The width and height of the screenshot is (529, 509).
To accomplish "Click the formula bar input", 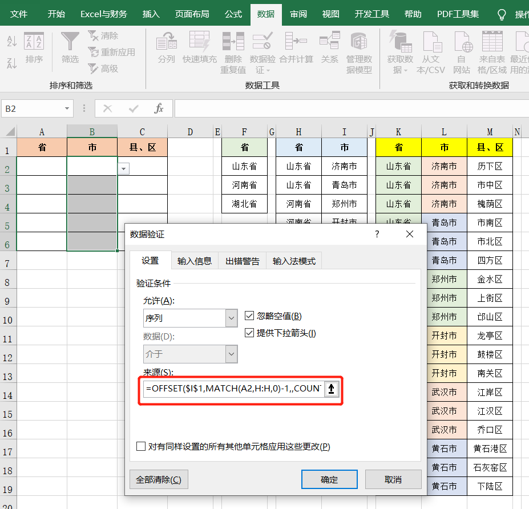I will click(352, 108).
